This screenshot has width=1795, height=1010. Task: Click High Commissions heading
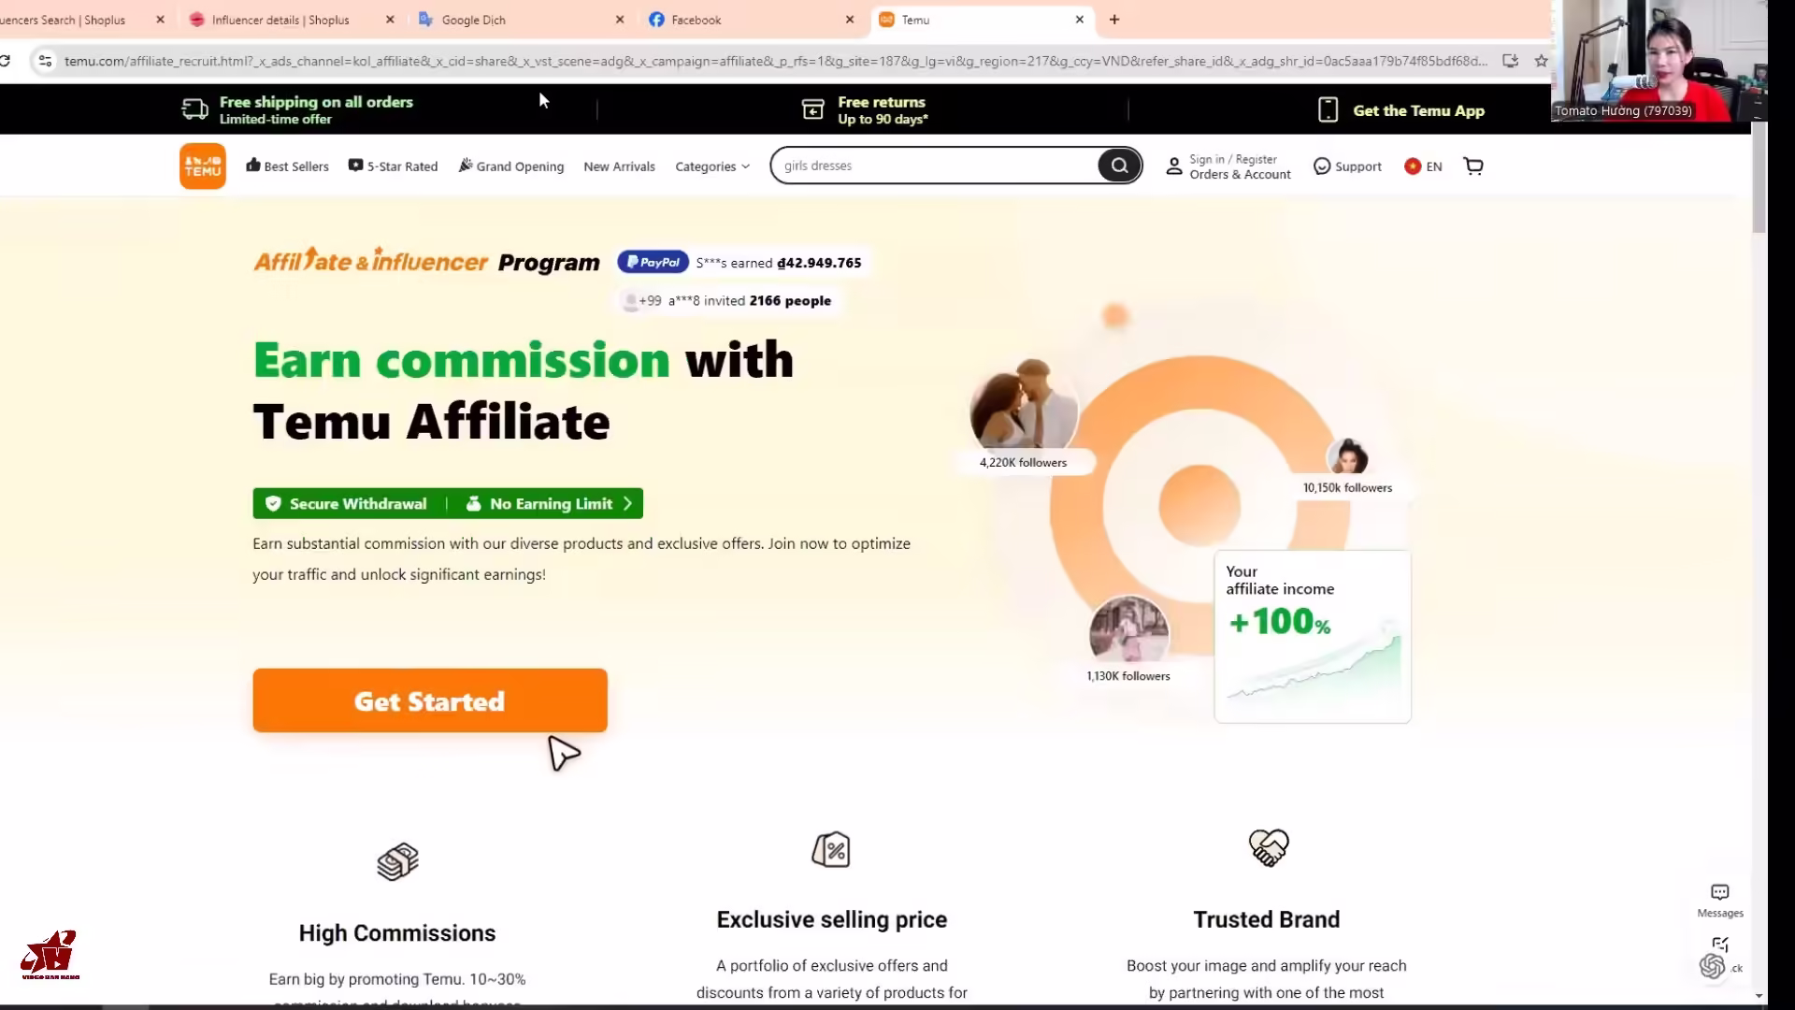point(397,933)
